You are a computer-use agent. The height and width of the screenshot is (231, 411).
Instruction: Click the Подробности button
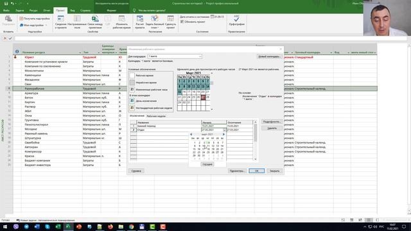272,122
